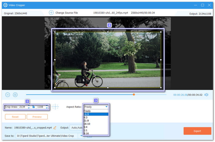Click the Save to folder path field
Screen dimensions: 215x142
click(x=47, y=136)
